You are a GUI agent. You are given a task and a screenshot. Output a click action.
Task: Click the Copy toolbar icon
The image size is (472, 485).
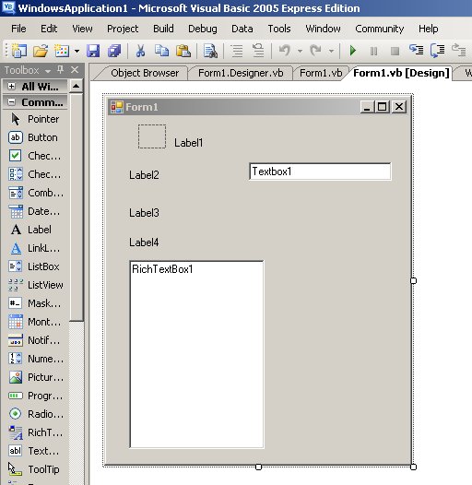pos(161,51)
